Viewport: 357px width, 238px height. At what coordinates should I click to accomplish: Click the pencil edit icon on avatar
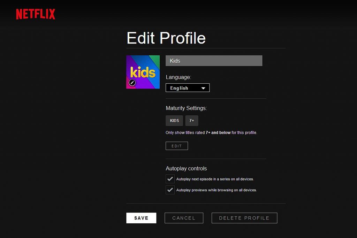(x=132, y=83)
